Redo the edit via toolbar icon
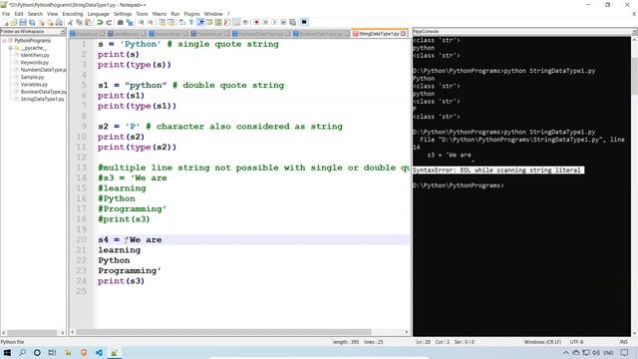The image size is (638, 359). [109, 22]
